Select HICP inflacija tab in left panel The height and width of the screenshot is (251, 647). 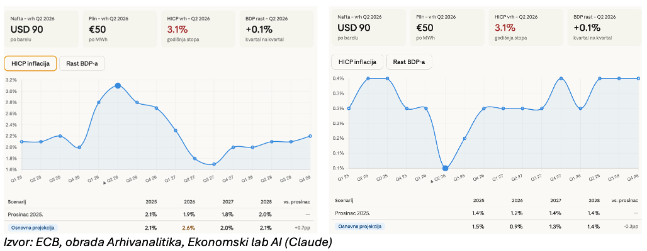click(x=30, y=63)
